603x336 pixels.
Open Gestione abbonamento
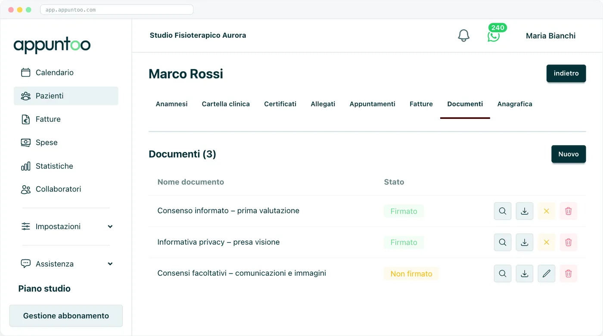[x=66, y=316]
